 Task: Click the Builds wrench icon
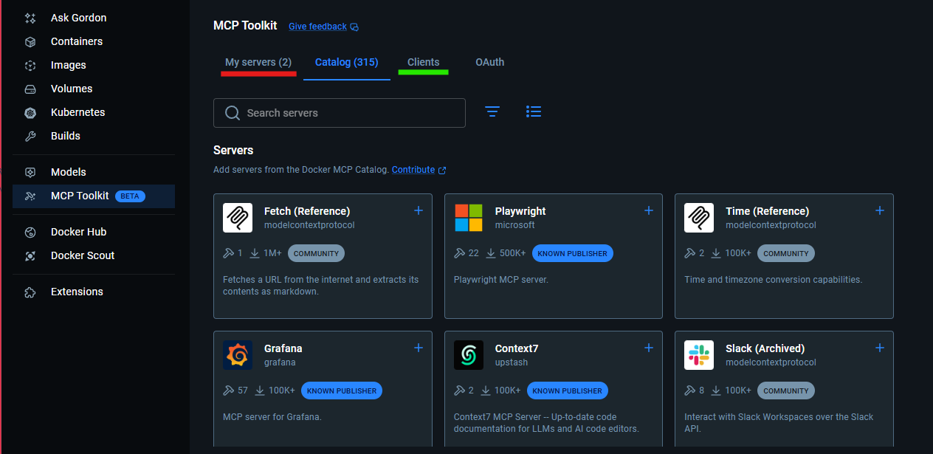coord(30,136)
